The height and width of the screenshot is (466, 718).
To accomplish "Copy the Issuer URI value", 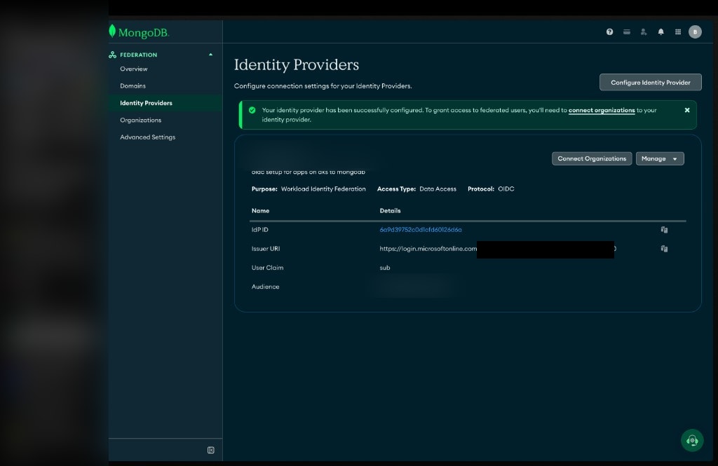I will (664, 249).
